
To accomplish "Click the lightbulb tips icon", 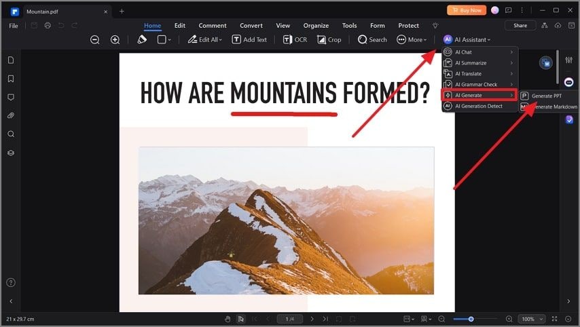I will (435, 26).
